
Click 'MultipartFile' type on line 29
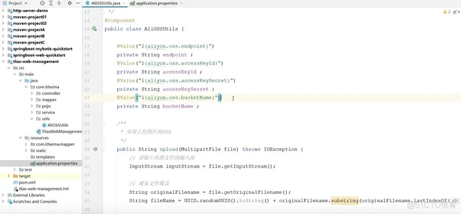(201, 149)
